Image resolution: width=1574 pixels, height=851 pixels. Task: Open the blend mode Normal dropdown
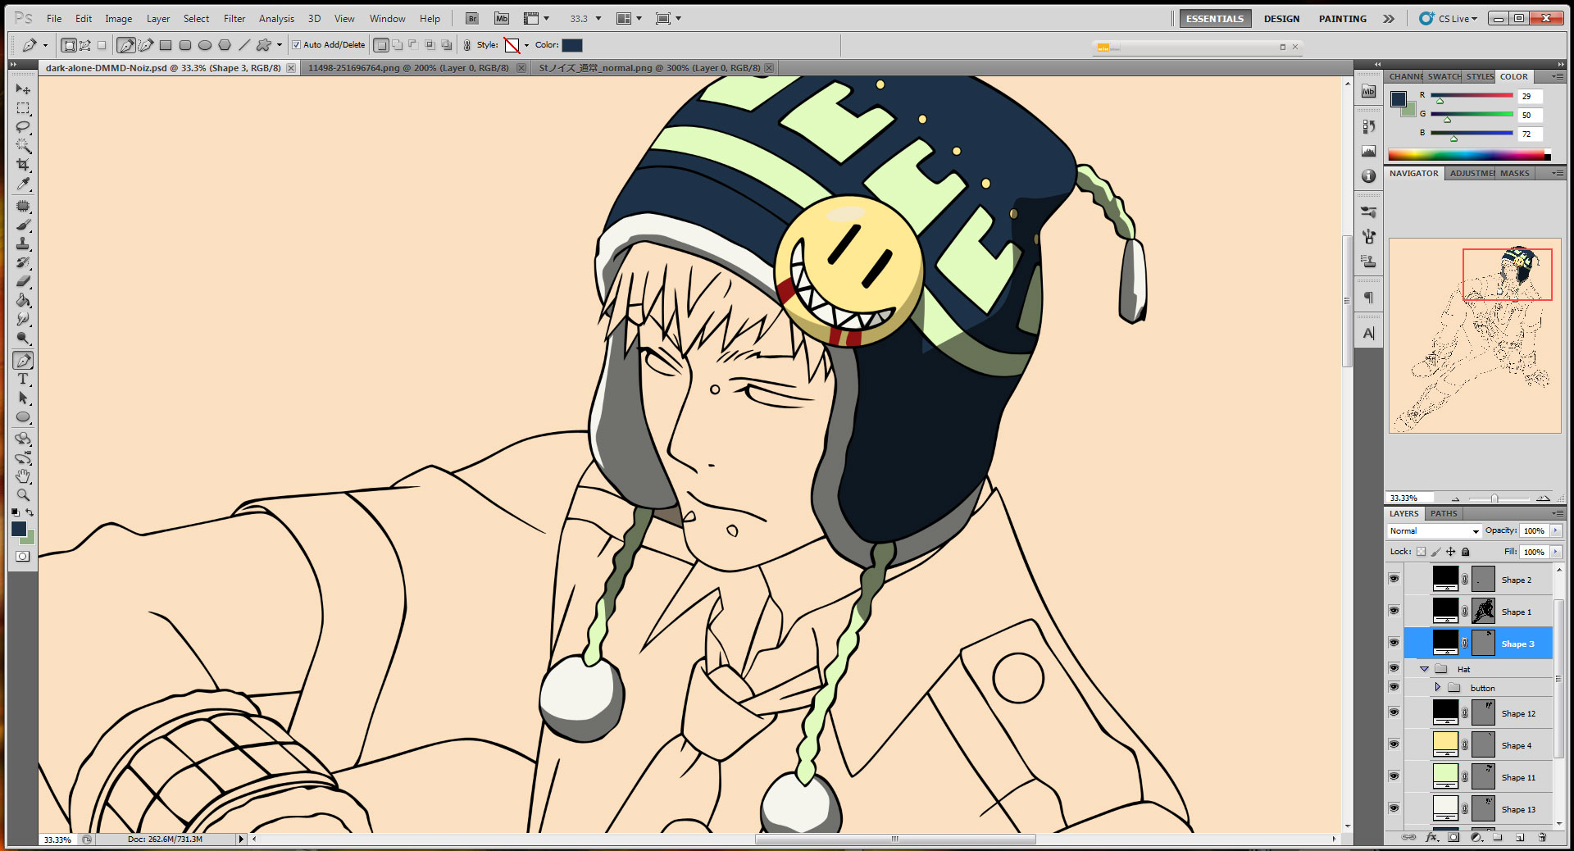coord(1434,531)
